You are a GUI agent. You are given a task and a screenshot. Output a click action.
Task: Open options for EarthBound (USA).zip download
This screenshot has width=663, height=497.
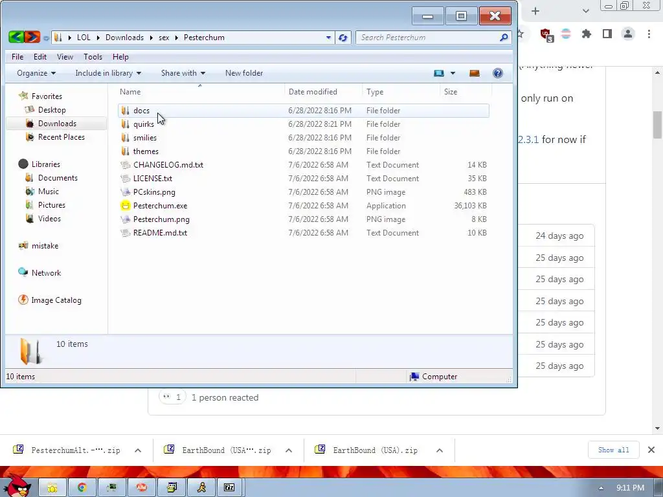coord(440,450)
